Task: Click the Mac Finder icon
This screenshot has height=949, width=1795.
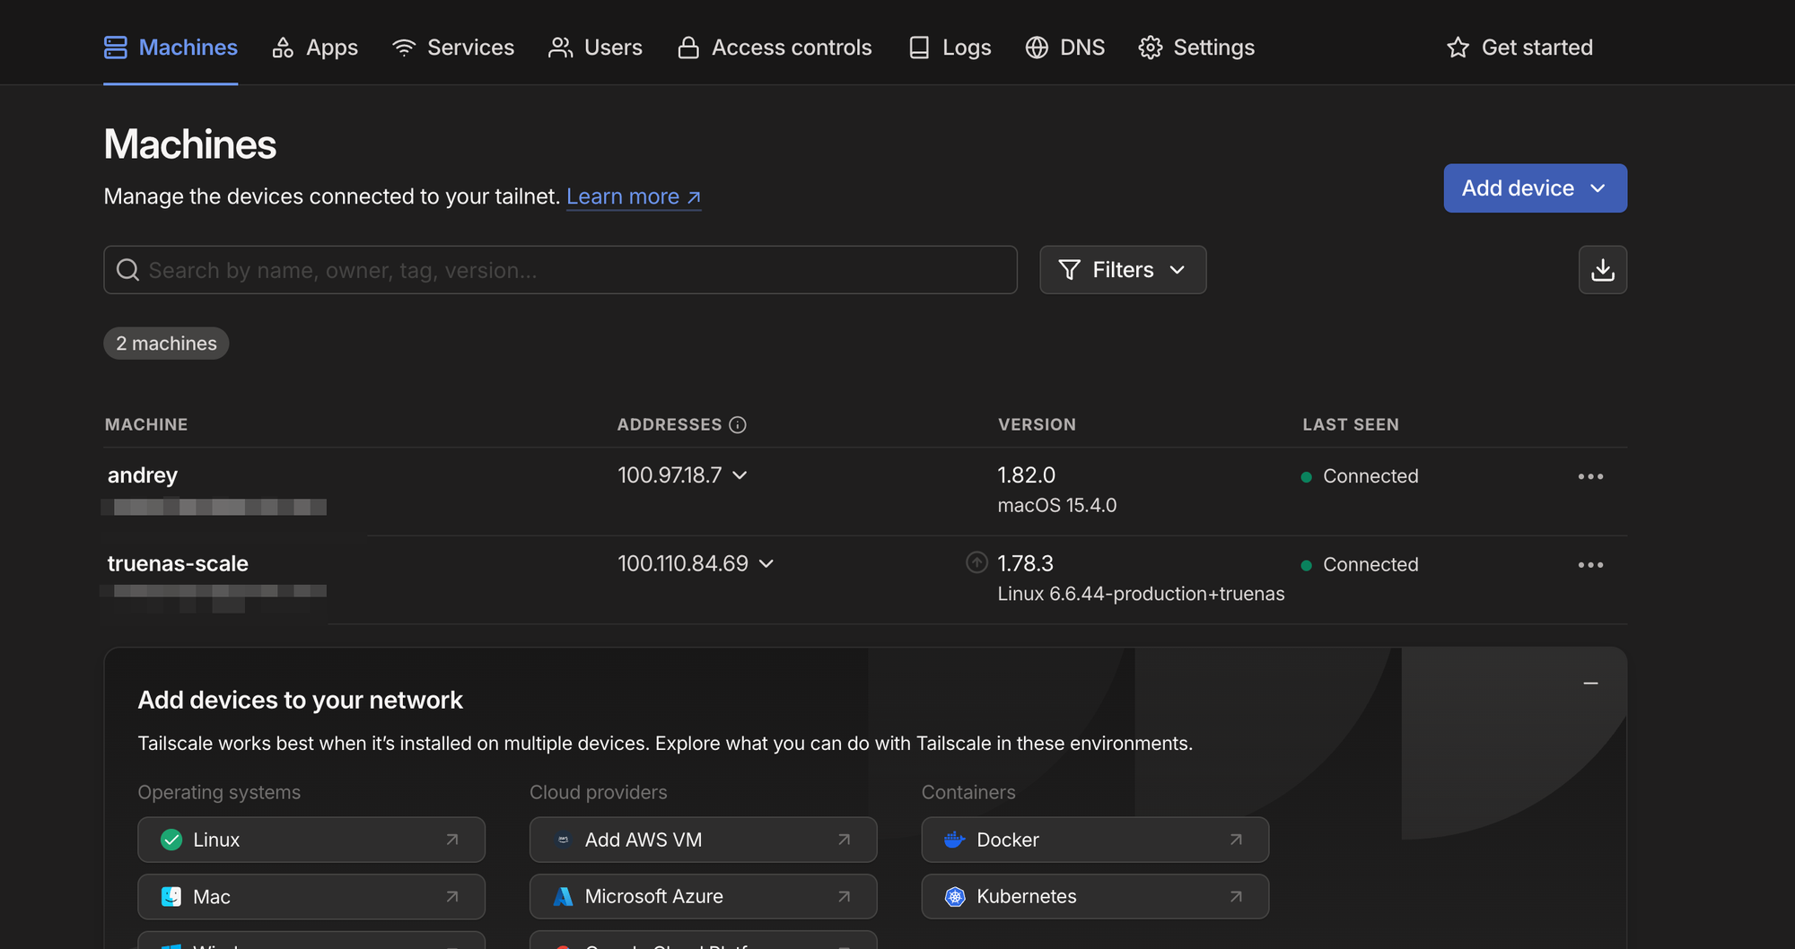Action: click(x=171, y=897)
